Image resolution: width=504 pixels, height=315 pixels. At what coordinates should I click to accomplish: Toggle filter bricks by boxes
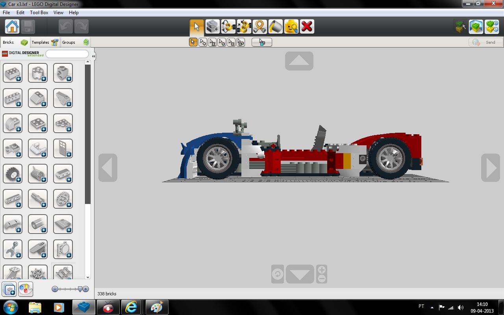pos(9,289)
